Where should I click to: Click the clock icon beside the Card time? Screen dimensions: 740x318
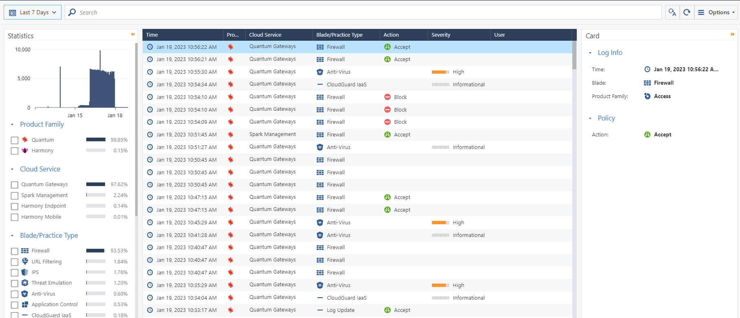coord(647,69)
